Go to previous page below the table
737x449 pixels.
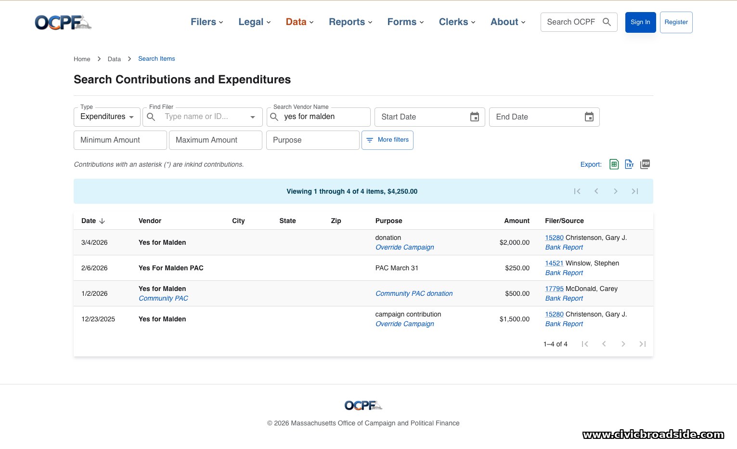click(604, 344)
